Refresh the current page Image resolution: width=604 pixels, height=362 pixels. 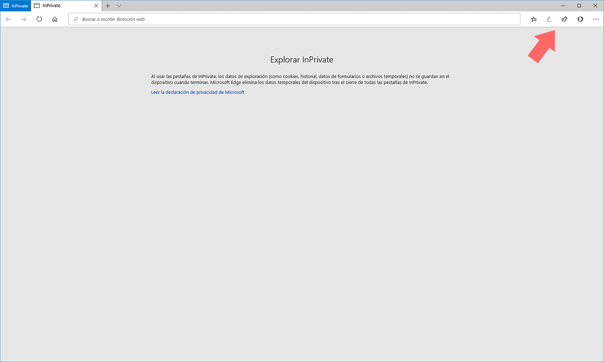pyautogui.click(x=39, y=19)
